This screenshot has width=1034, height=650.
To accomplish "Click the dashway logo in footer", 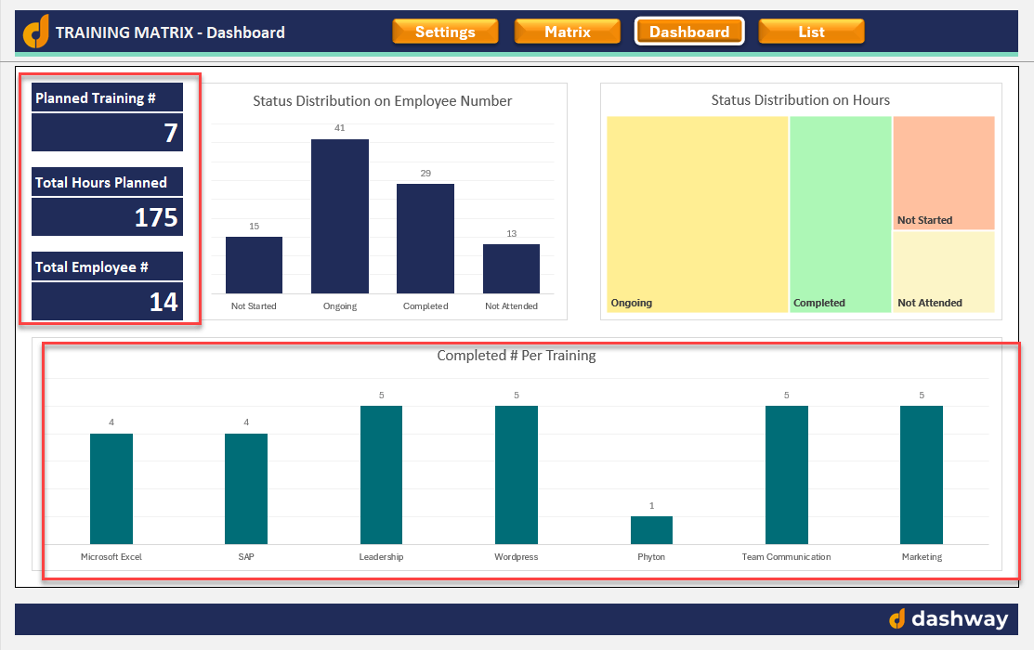I will pos(949,619).
